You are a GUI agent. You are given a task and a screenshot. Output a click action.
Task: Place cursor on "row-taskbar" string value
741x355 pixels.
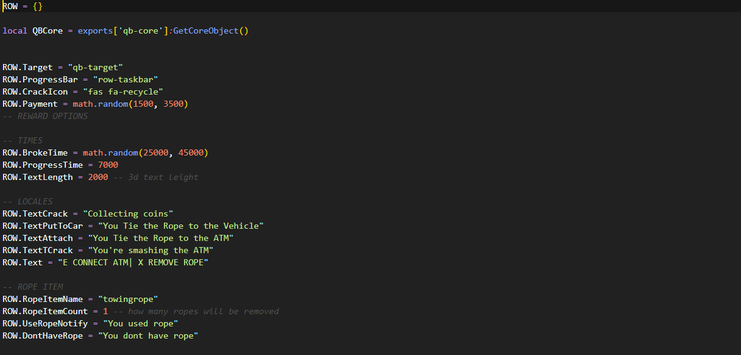(x=126, y=79)
